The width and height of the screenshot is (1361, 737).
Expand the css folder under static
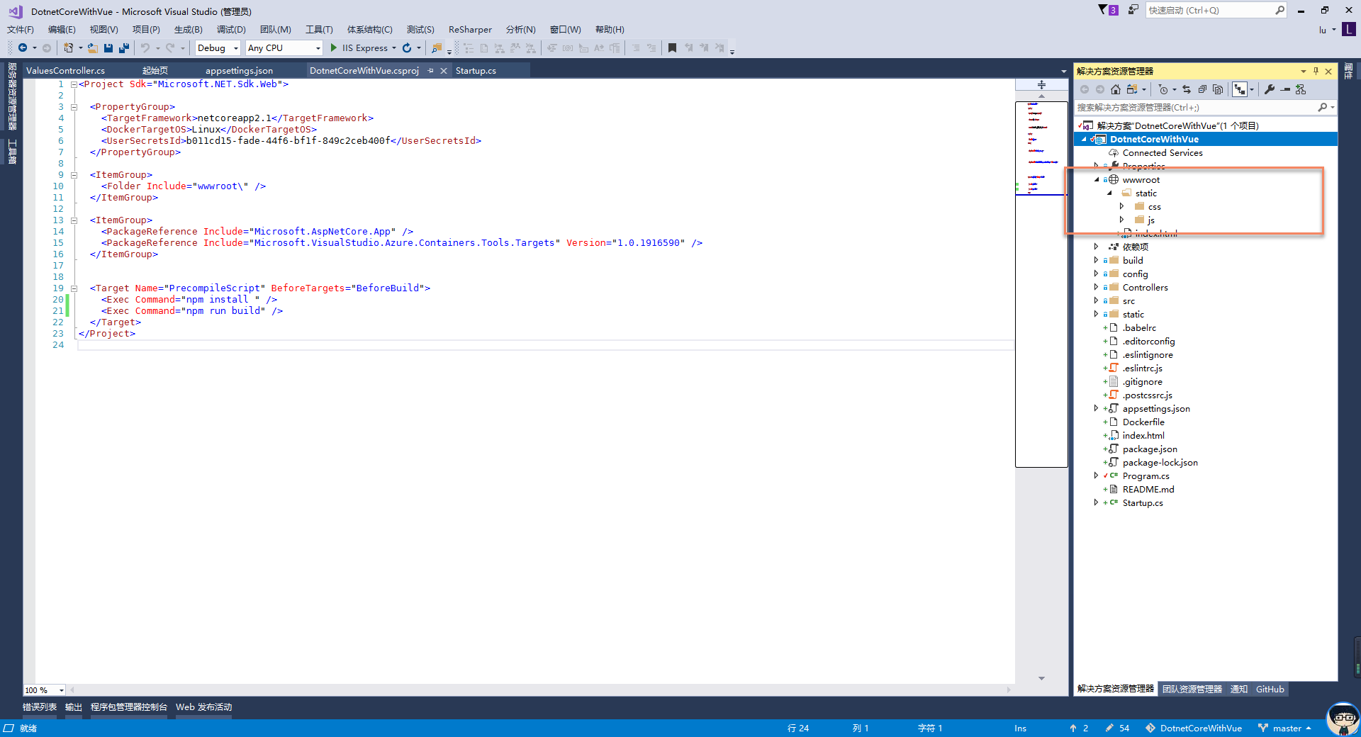pyautogui.click(x=1121, y=207)
